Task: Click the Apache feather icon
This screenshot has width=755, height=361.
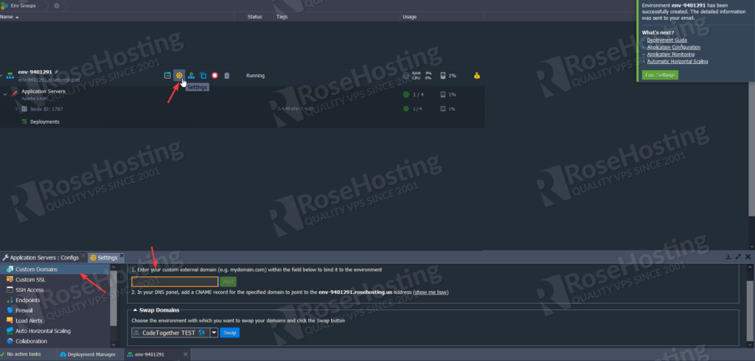Action: coord(15,94)
